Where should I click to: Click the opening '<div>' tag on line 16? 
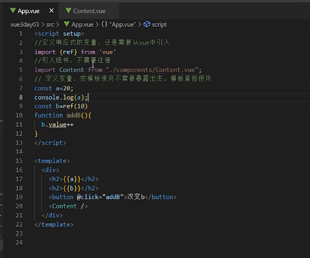50,170
